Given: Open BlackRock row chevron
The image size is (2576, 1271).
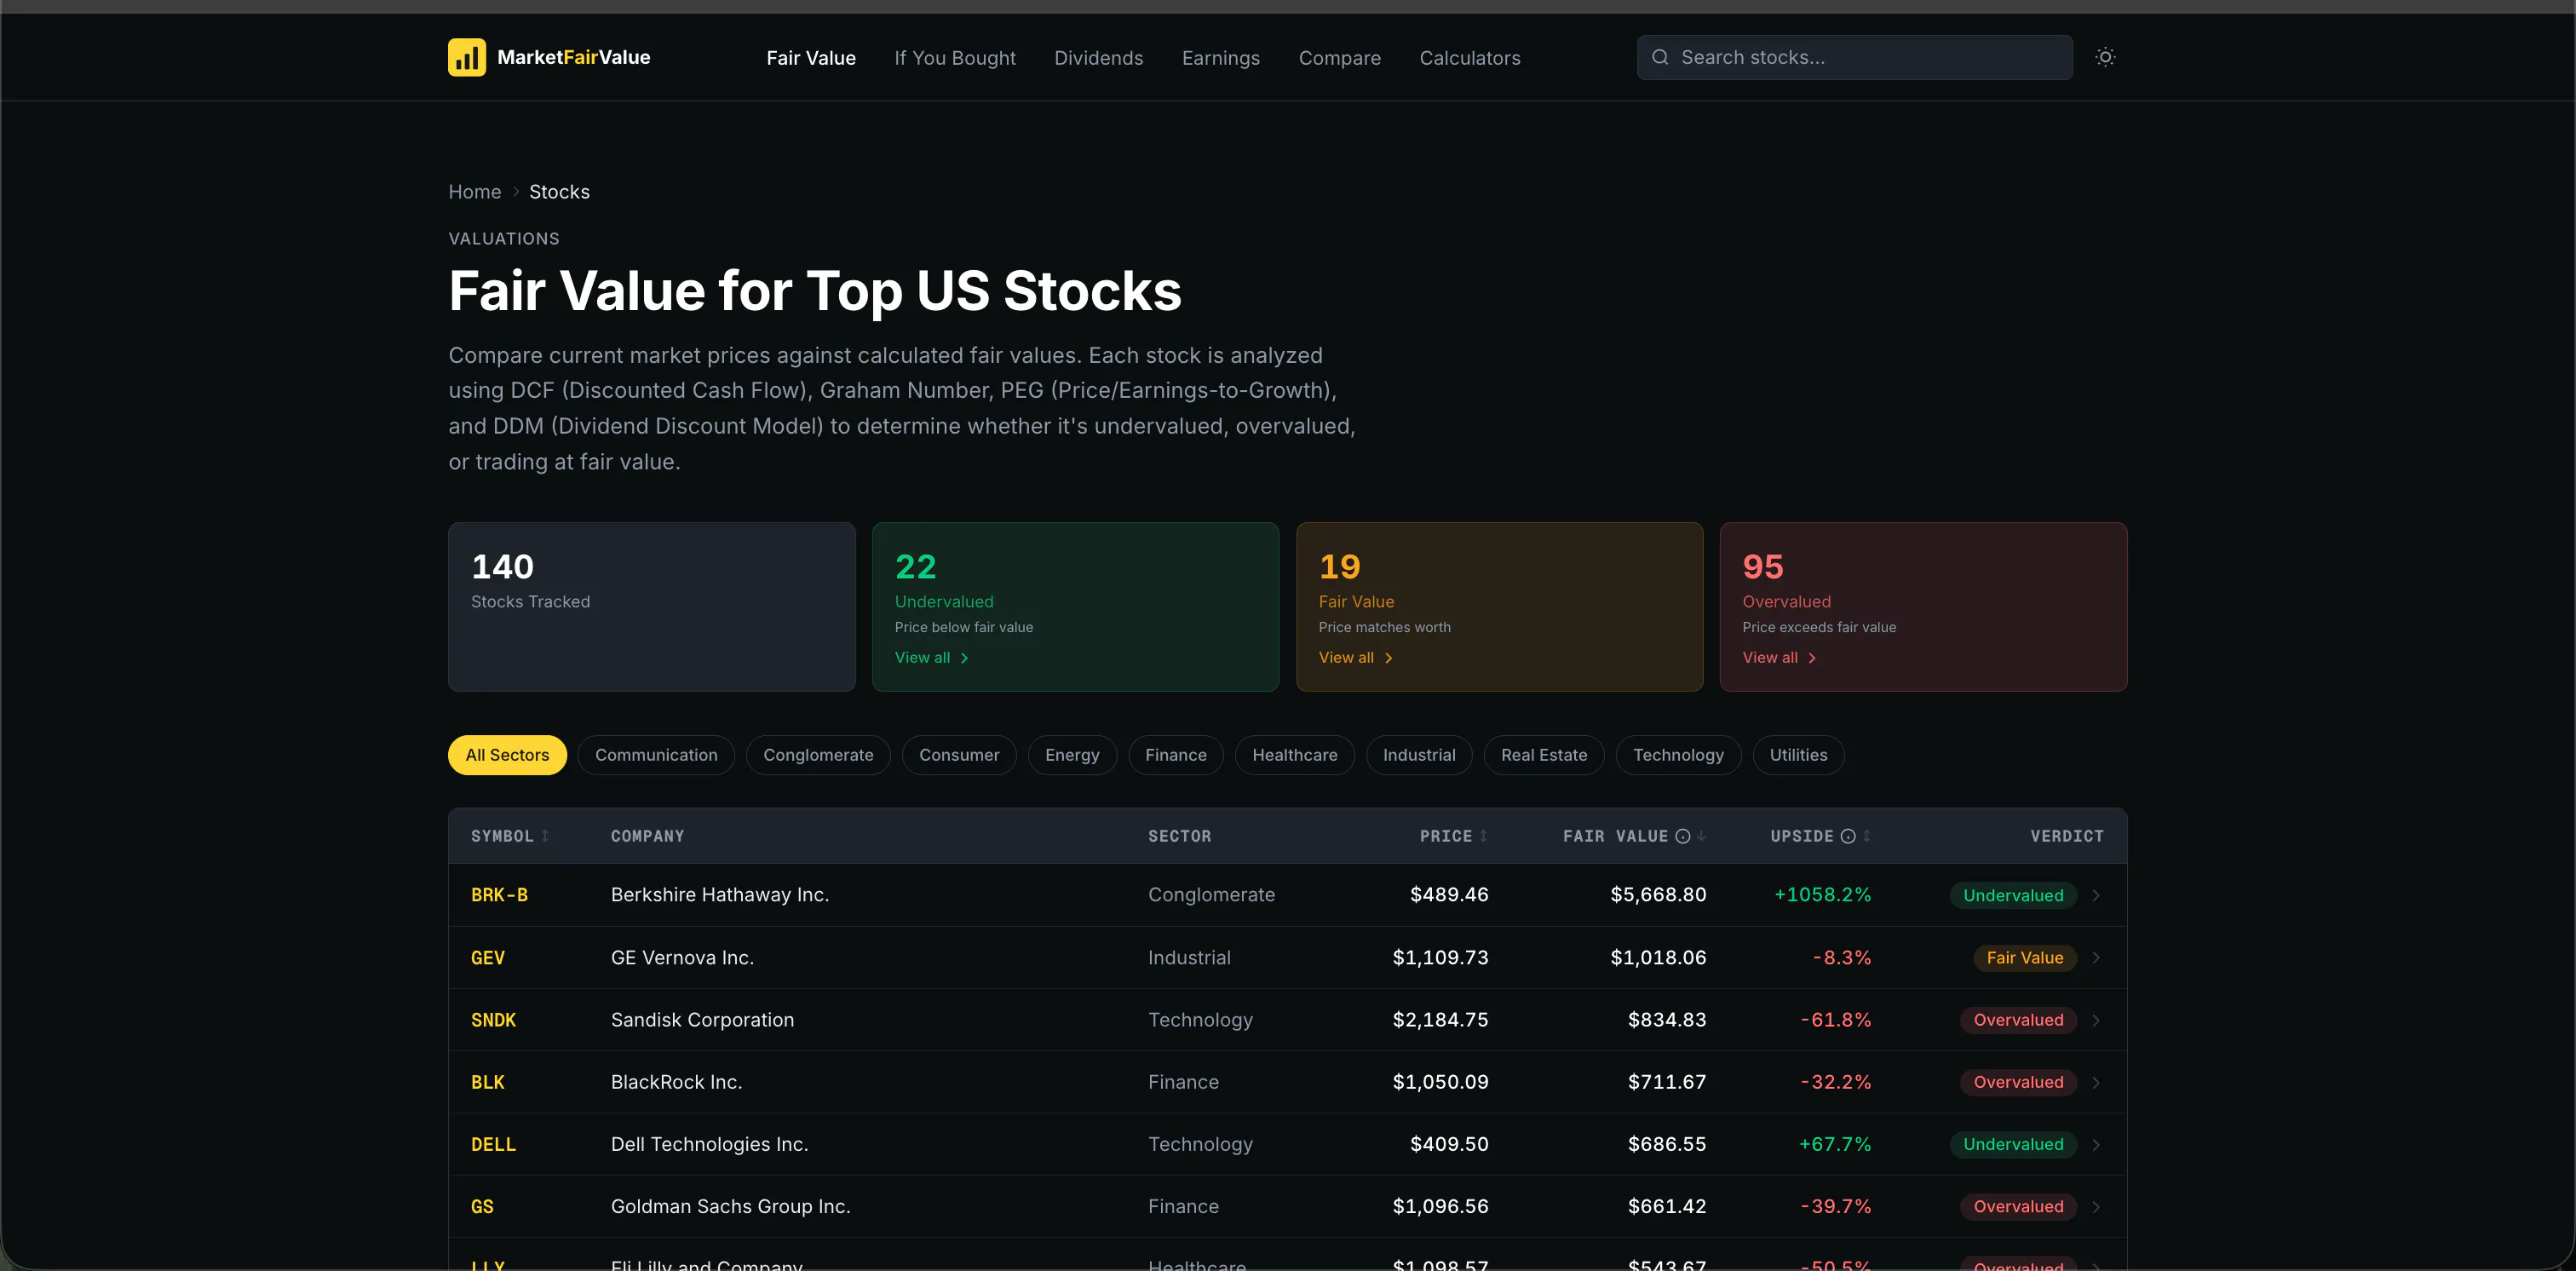Looking at the screenshot, I should (x=2096, y=1082).
